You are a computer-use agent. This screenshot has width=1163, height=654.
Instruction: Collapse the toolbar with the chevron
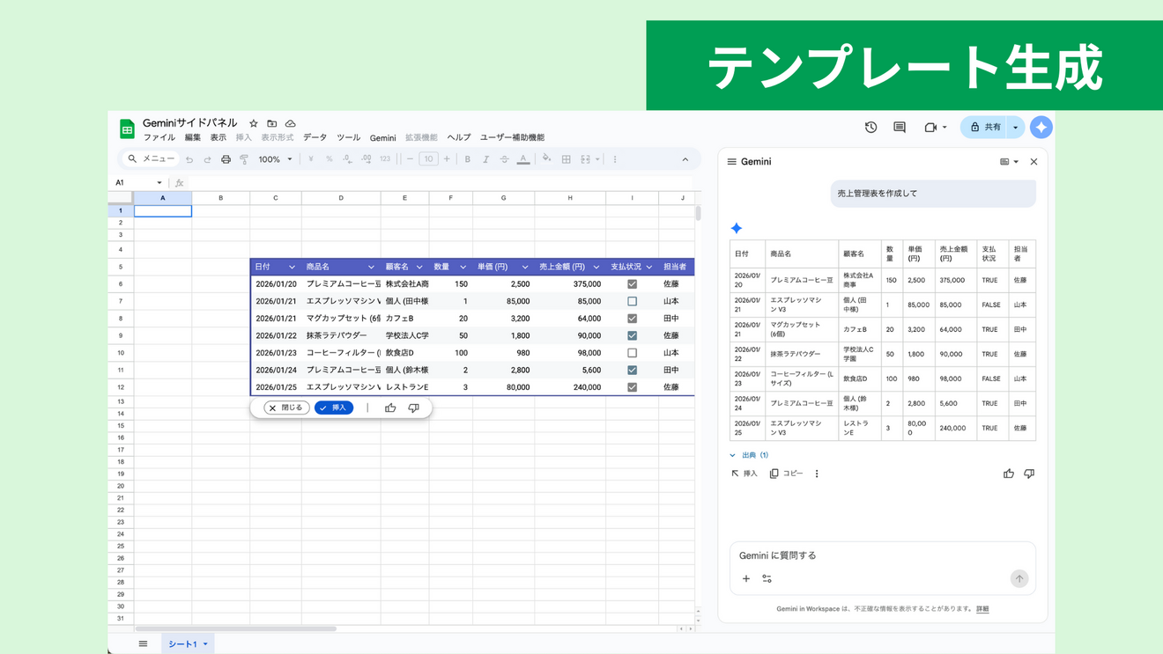[x=685, y=159]
